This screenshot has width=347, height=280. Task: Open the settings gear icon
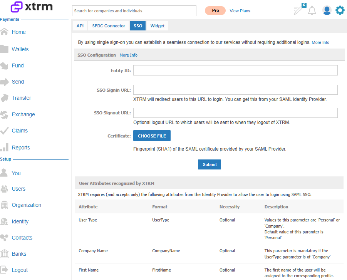point(340,10)
